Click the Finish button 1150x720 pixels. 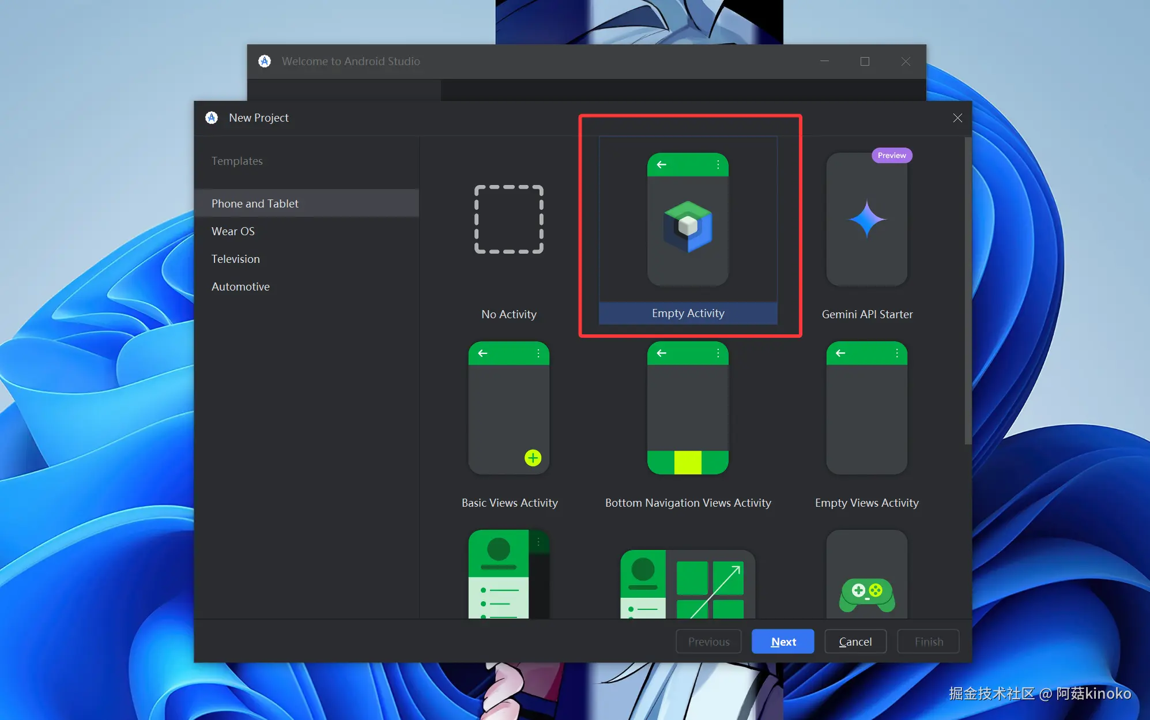(928, 642)
